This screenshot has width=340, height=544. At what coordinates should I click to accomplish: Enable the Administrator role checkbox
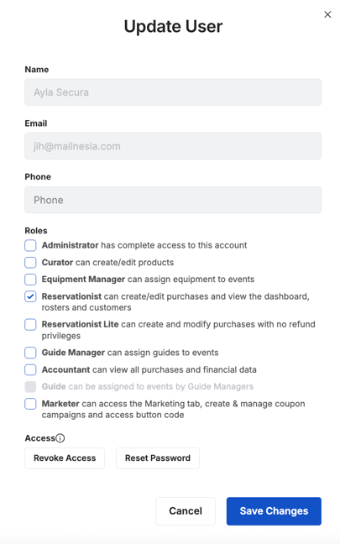[x=30, y=245]
